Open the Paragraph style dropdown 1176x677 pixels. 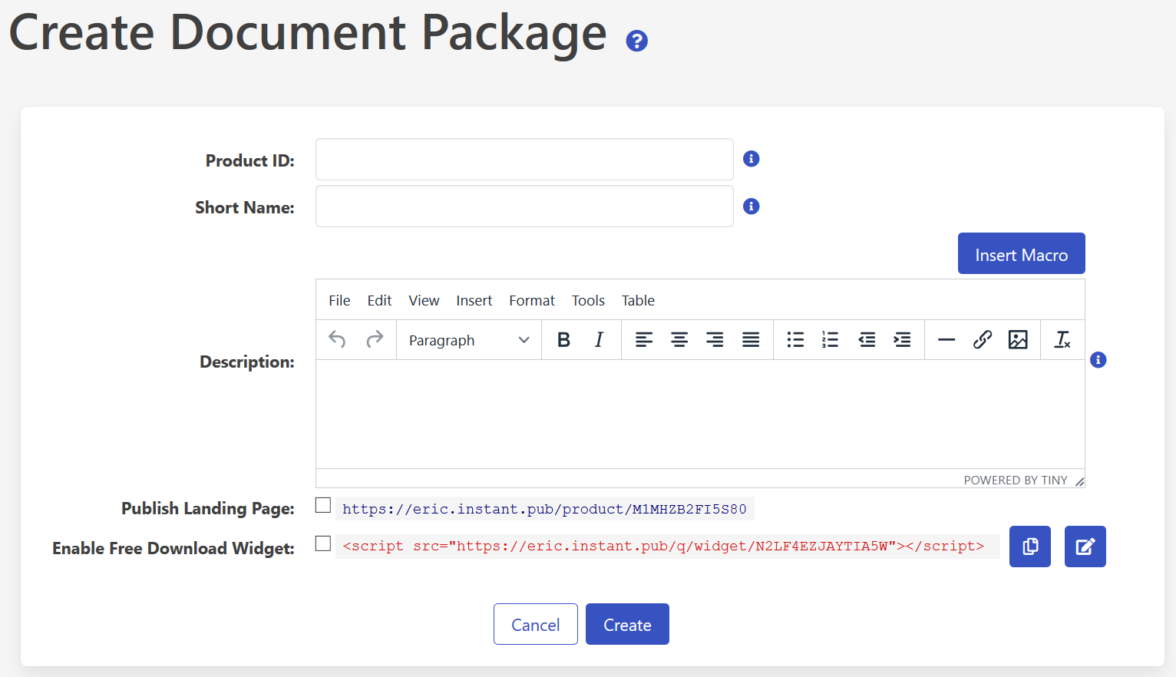468,339
